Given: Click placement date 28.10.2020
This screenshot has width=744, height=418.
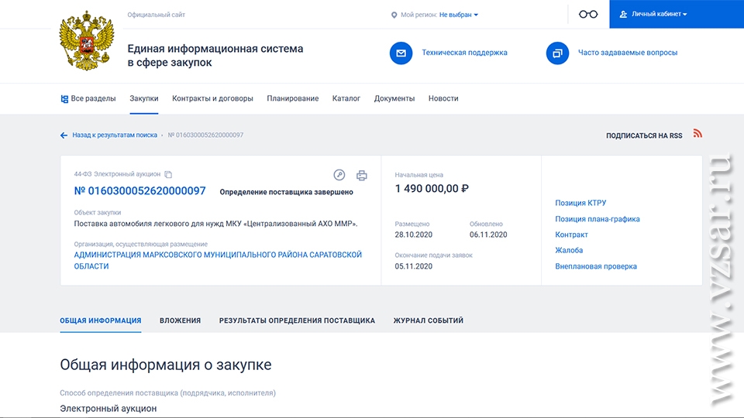Looking at the screenshot, I should (413, 235).
